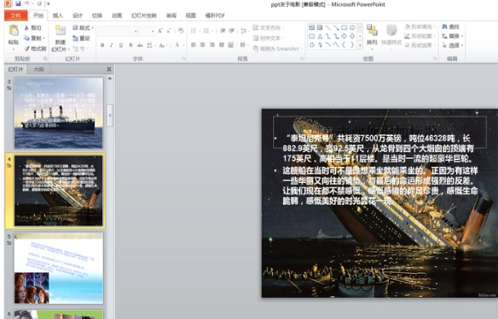
Task: Toggle strikethrough (abc) formatting
Action: point(140,45)
